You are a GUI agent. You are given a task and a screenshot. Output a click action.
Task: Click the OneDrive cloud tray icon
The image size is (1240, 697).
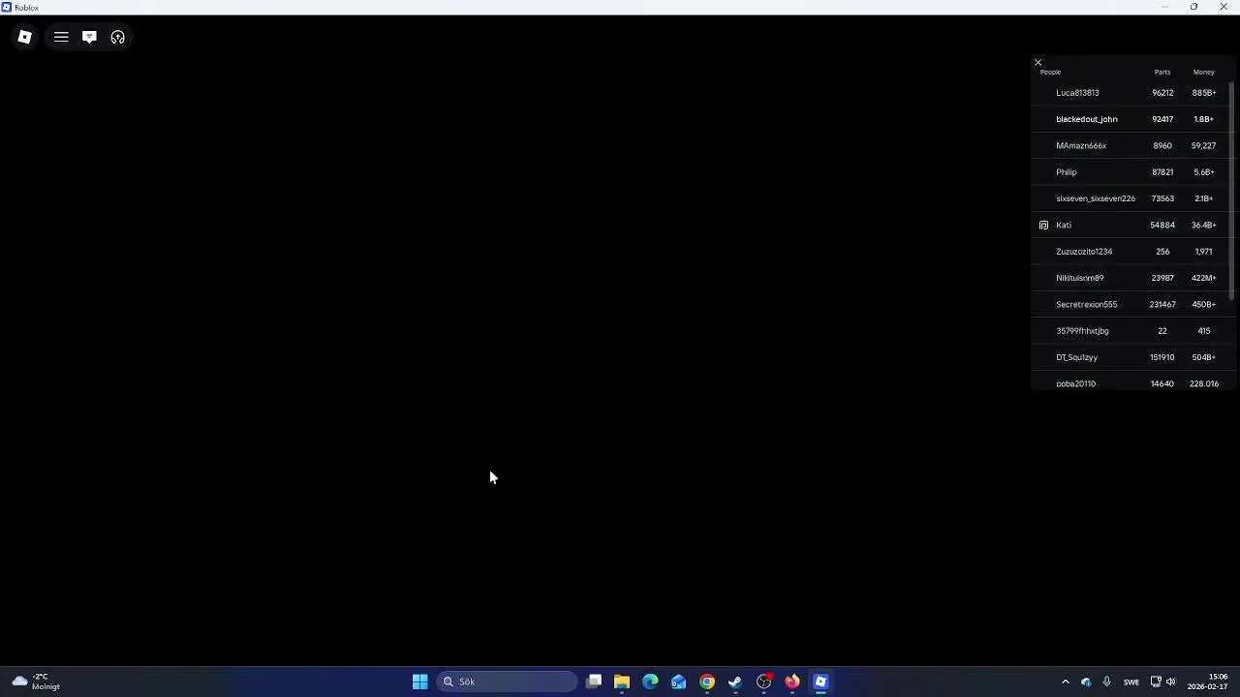(1086, 682)
